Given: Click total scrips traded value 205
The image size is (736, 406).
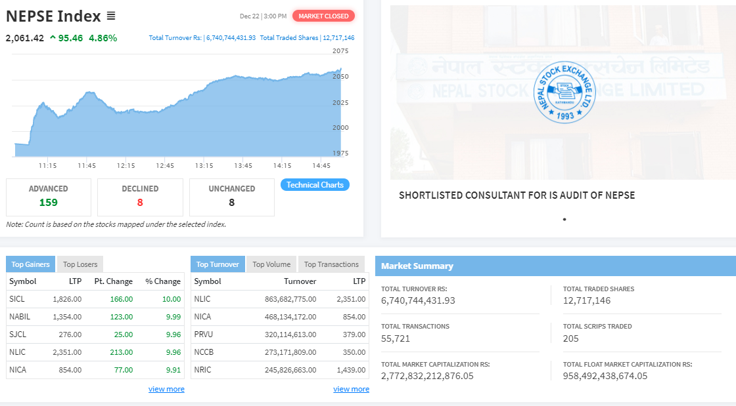Looking at the screenshot, I should pyautogui.click(x=571, y=338).
